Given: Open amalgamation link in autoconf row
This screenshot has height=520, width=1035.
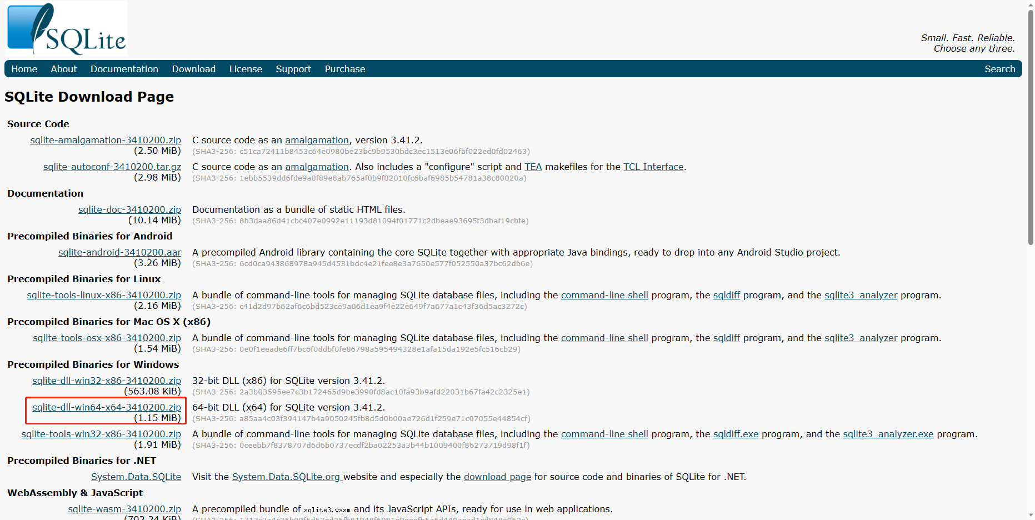Looking at the screenshot, I should coord(317,167).
